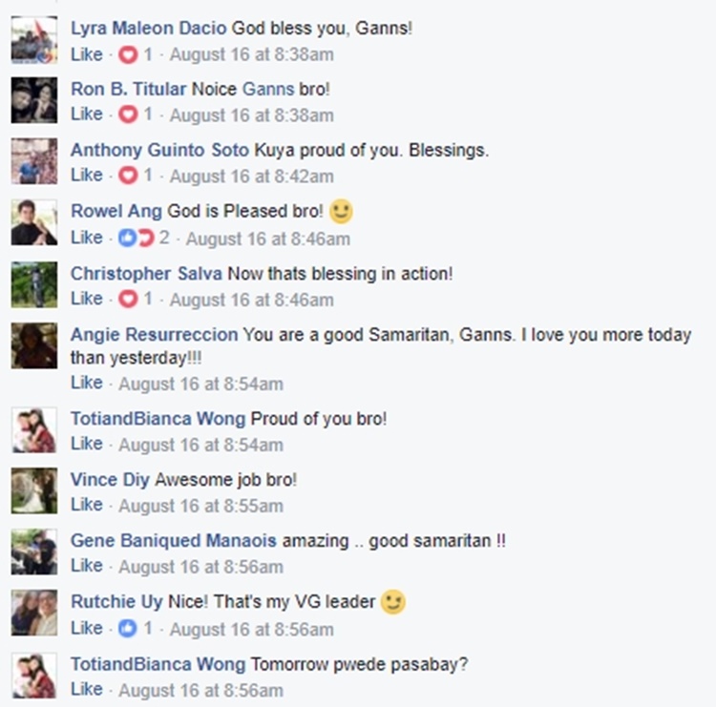Screen dimensions: 716x707
Task: Click smiley emoji in Rowel Ang's comment
Action: click(x=341, y=211)
